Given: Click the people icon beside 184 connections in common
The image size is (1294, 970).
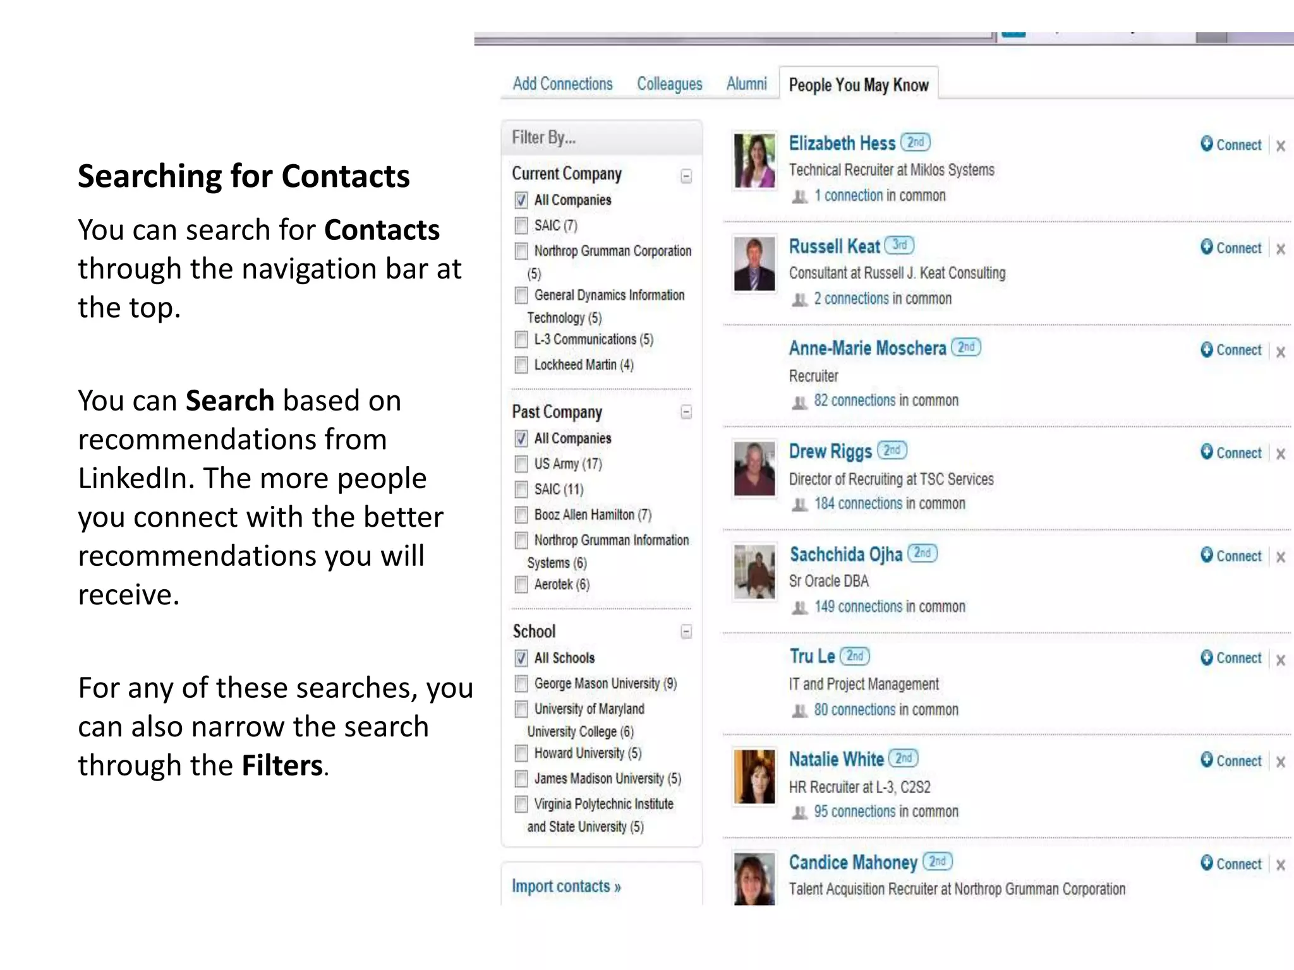Looking at the screenshot, I should click(800, 505).
